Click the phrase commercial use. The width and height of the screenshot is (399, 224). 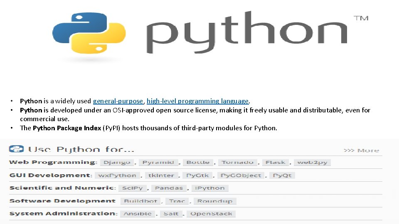coord(44,119)
